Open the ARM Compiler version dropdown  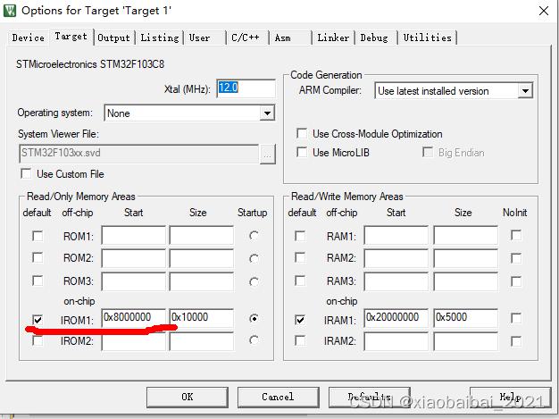point(525,90)
